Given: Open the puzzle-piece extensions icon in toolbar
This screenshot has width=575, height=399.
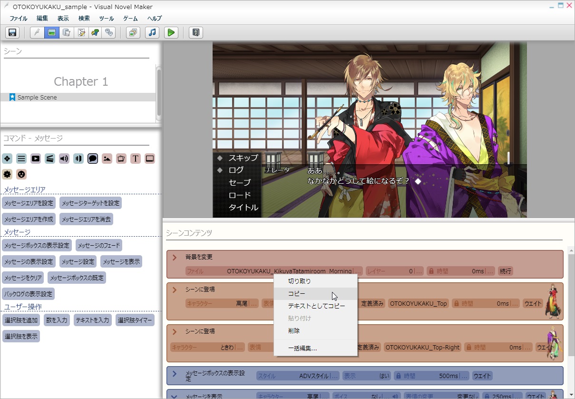Looking at the screenshot, I should tap(96, 32).
